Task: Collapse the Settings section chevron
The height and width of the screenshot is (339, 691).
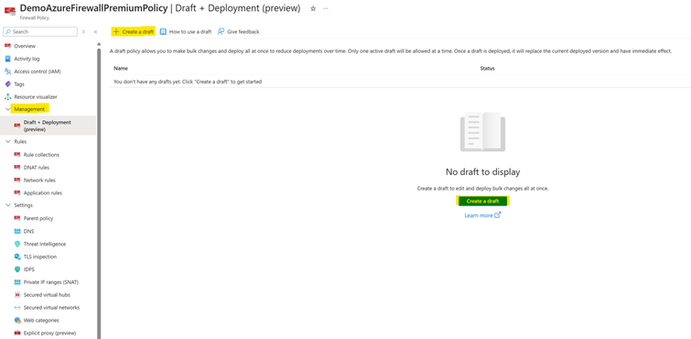Action: (7, 205)
